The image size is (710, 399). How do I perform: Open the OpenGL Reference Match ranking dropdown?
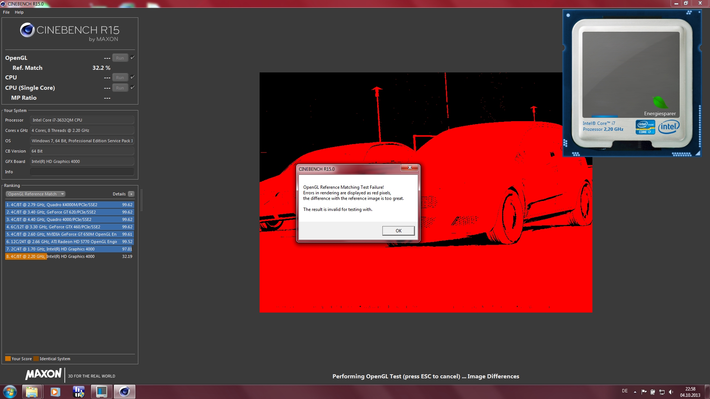[x=35, y=194]
